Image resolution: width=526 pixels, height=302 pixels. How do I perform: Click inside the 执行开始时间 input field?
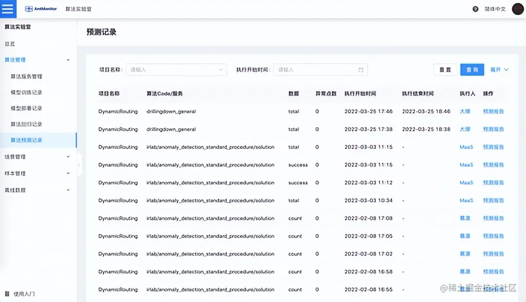(x=316, y=69)
